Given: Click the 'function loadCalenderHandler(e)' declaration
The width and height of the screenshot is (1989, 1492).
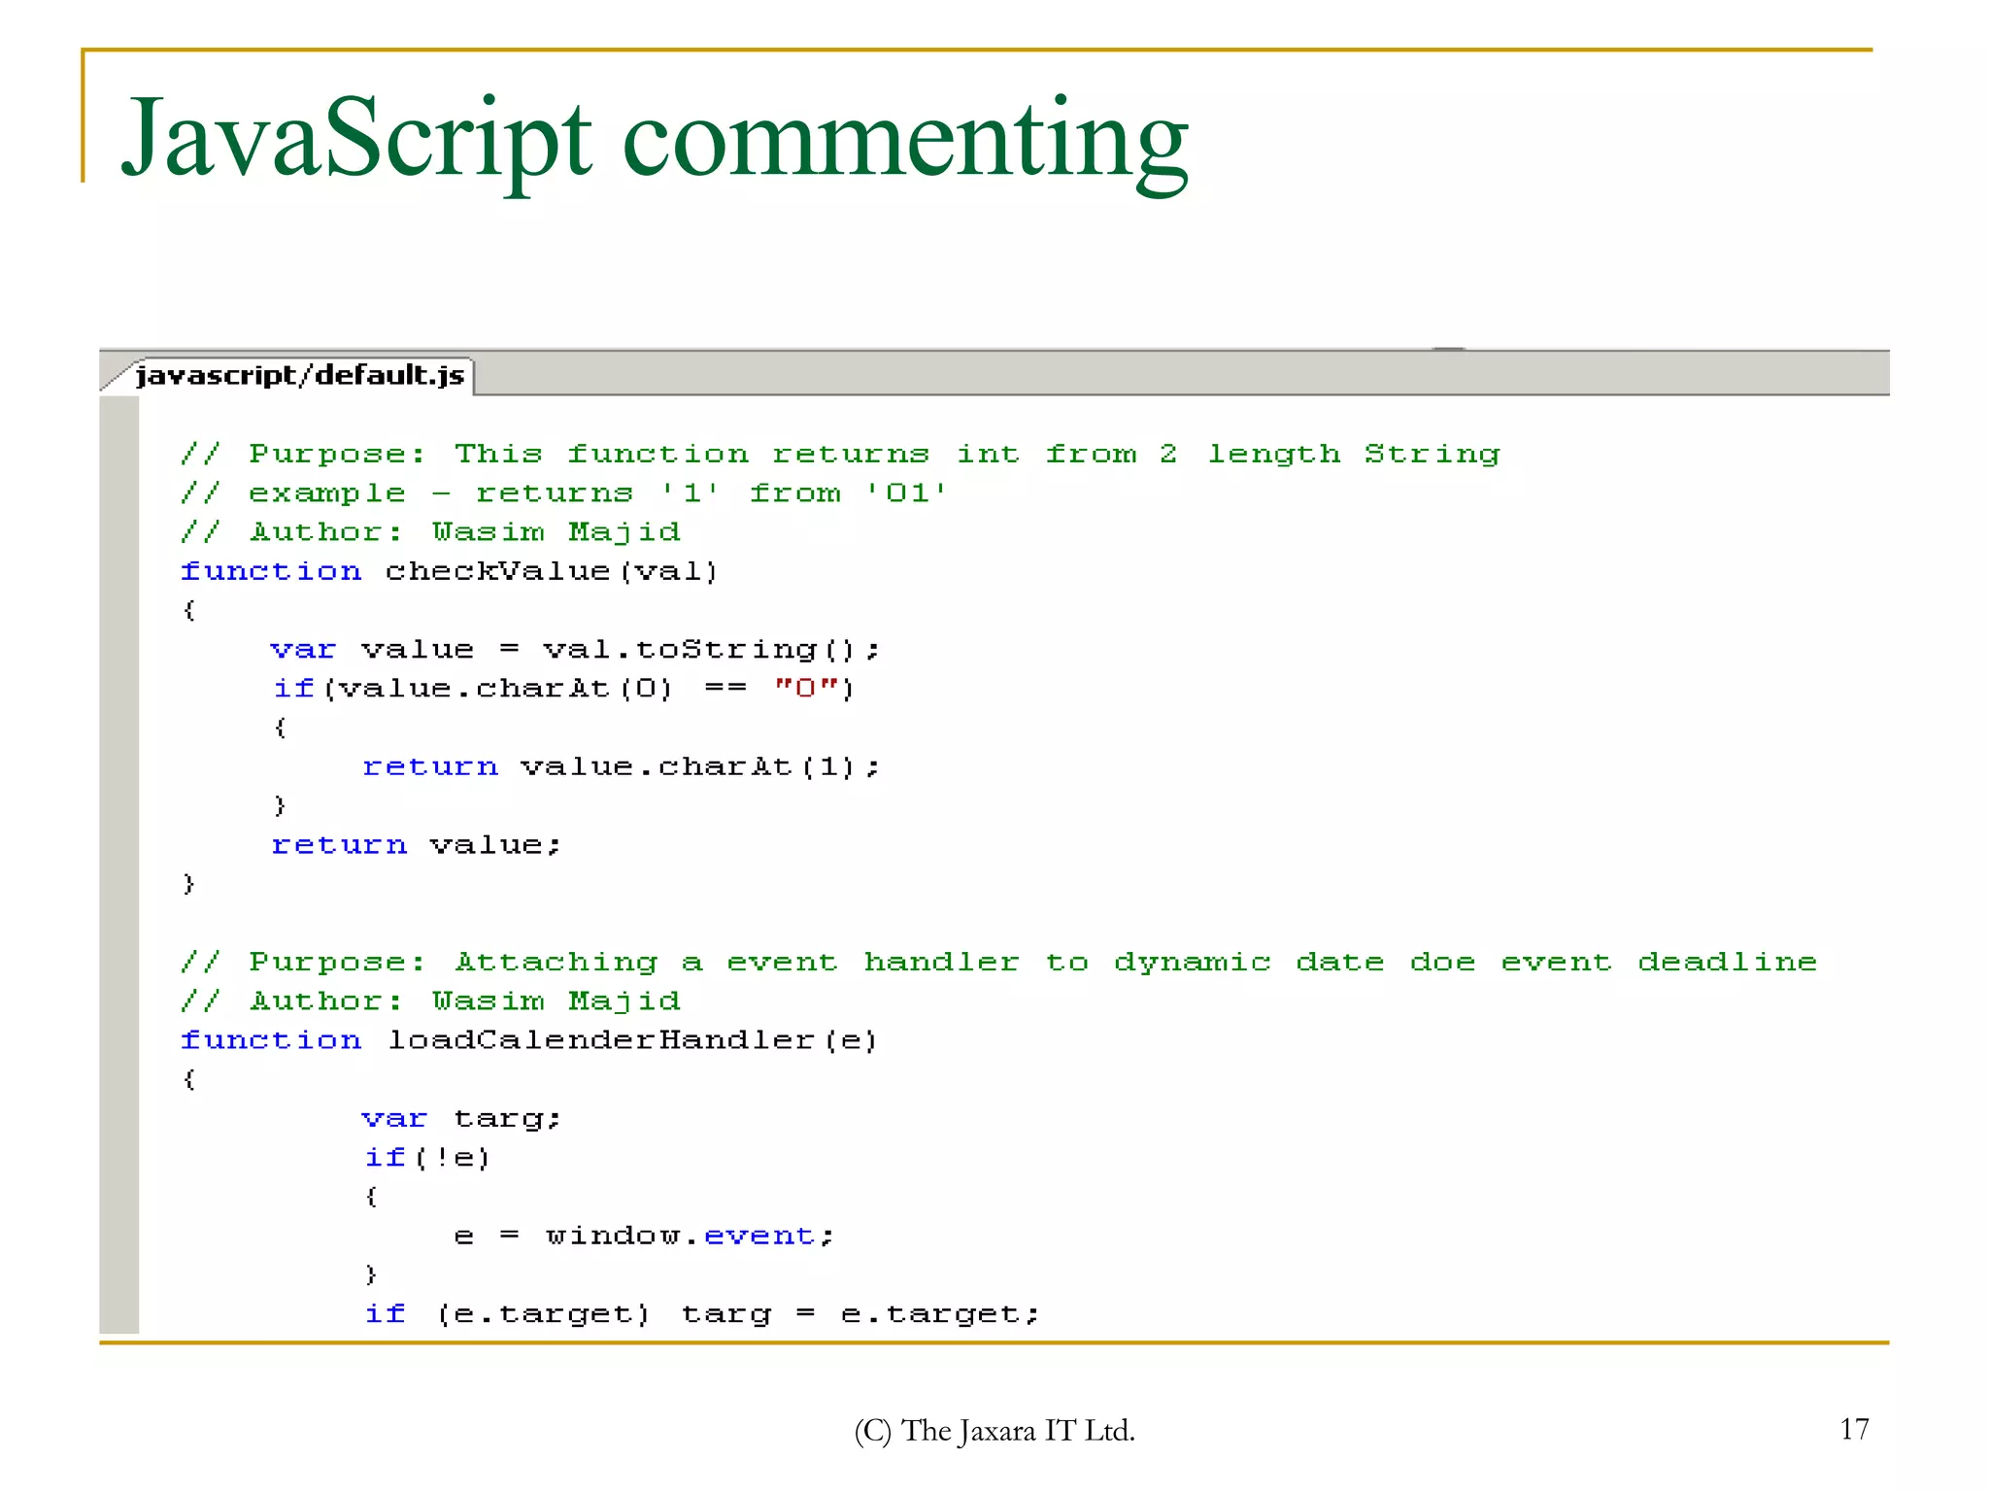Looking at the screenshot, I should point(528,1040).
